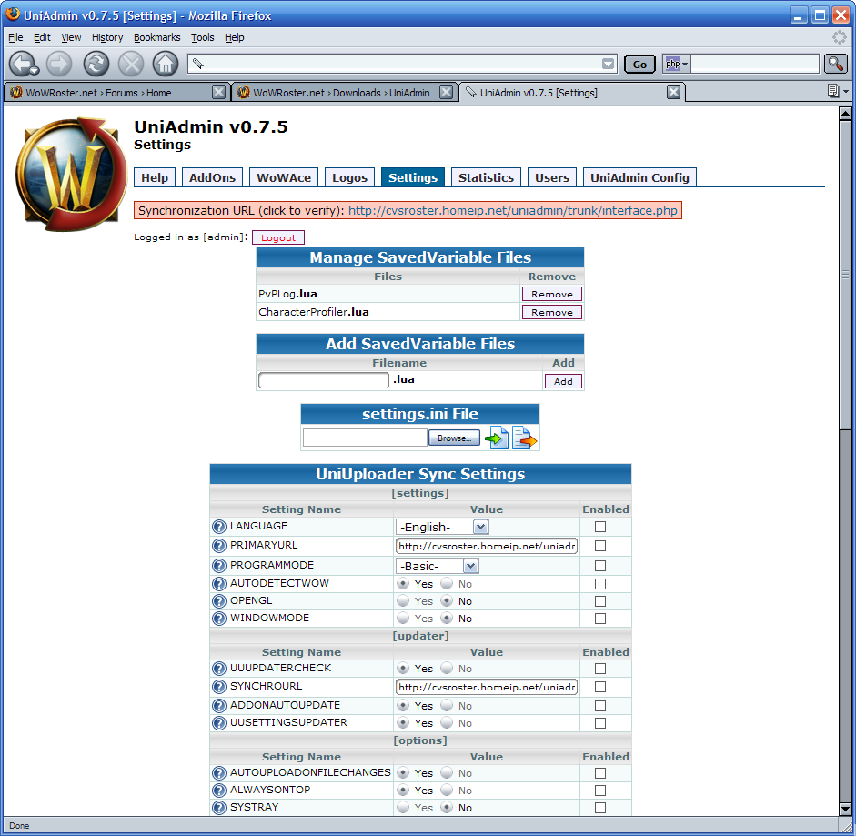Select No radio for UUUPDATERCHECK
The image size is (856, 836).
coord(447,668)
